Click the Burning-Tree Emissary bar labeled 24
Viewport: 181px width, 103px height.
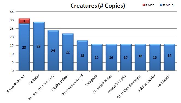click(x=53, y=50)
